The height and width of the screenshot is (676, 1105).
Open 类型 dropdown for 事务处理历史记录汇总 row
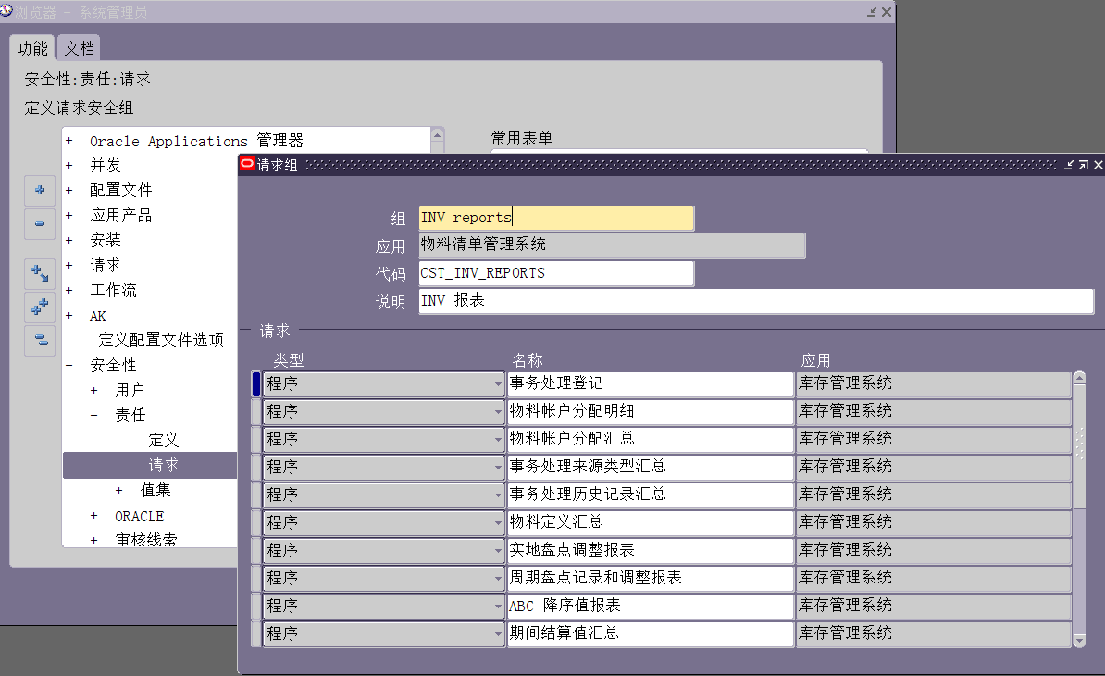(498, 495)
